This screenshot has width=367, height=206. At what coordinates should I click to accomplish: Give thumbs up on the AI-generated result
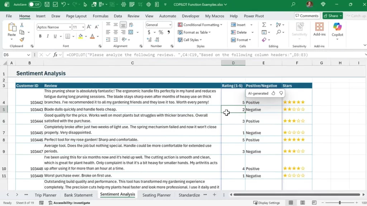click(x=273, y=93)
